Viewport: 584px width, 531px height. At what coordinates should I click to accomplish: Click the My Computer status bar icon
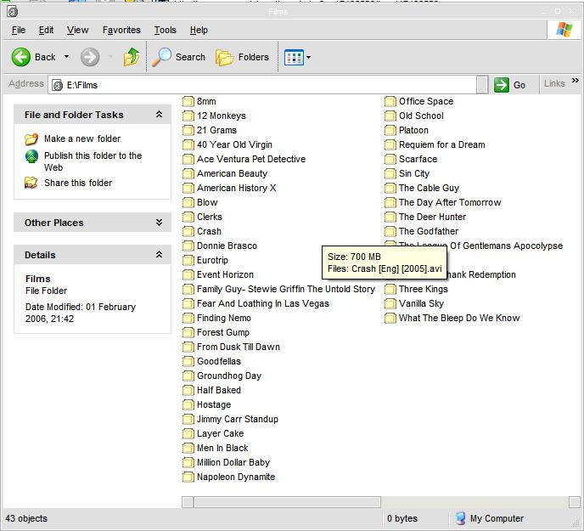click(x=461, y=518)
